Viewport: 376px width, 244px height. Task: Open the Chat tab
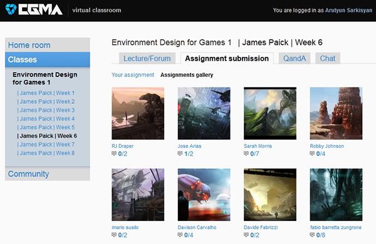[328, 58]
